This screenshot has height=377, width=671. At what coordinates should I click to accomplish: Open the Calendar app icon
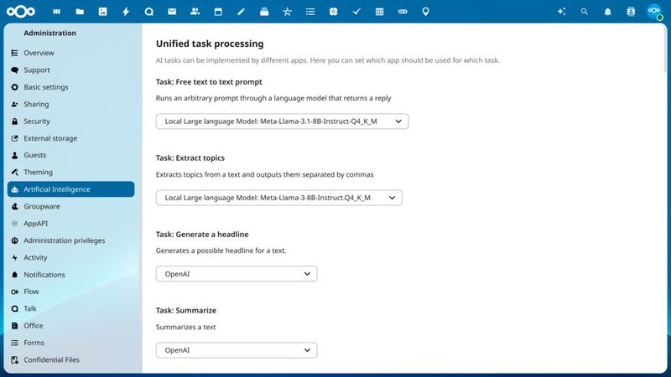click(x=218, y=12)
